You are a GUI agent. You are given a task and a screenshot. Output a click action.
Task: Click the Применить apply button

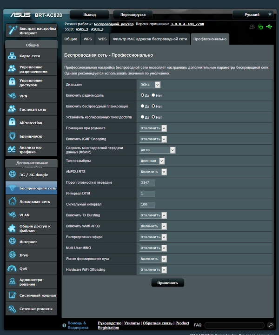point(167,283)
